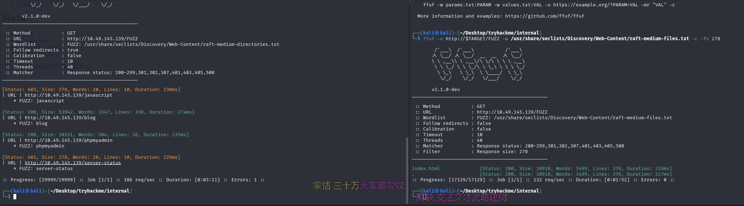The width and height of the screenshot is (744, 206).
Task: Click the javascript result URL
Action: tap(68, 95)
